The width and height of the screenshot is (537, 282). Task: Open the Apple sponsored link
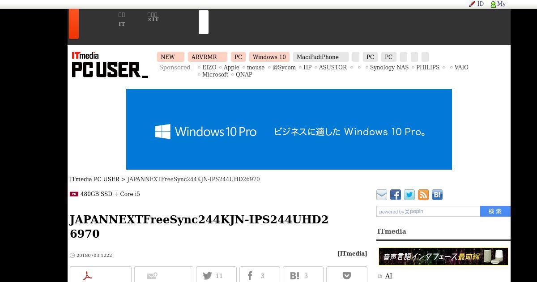click(x=231, y=67)
